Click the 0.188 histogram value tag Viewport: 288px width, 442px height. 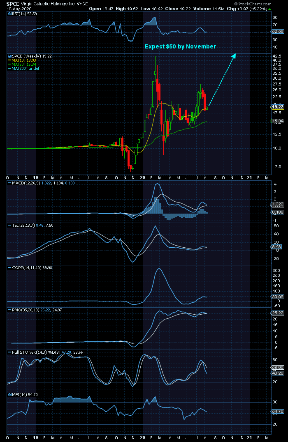pyautogui.click(x=278, y=212)
